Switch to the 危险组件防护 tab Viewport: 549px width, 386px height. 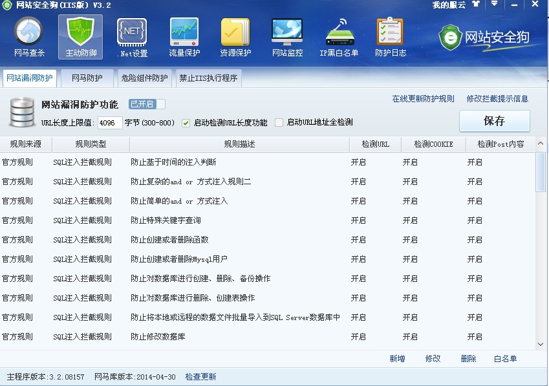click(x=144, y=78)
